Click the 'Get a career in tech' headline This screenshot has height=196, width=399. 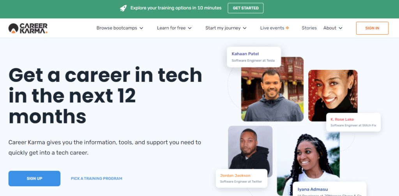point(105,96)
